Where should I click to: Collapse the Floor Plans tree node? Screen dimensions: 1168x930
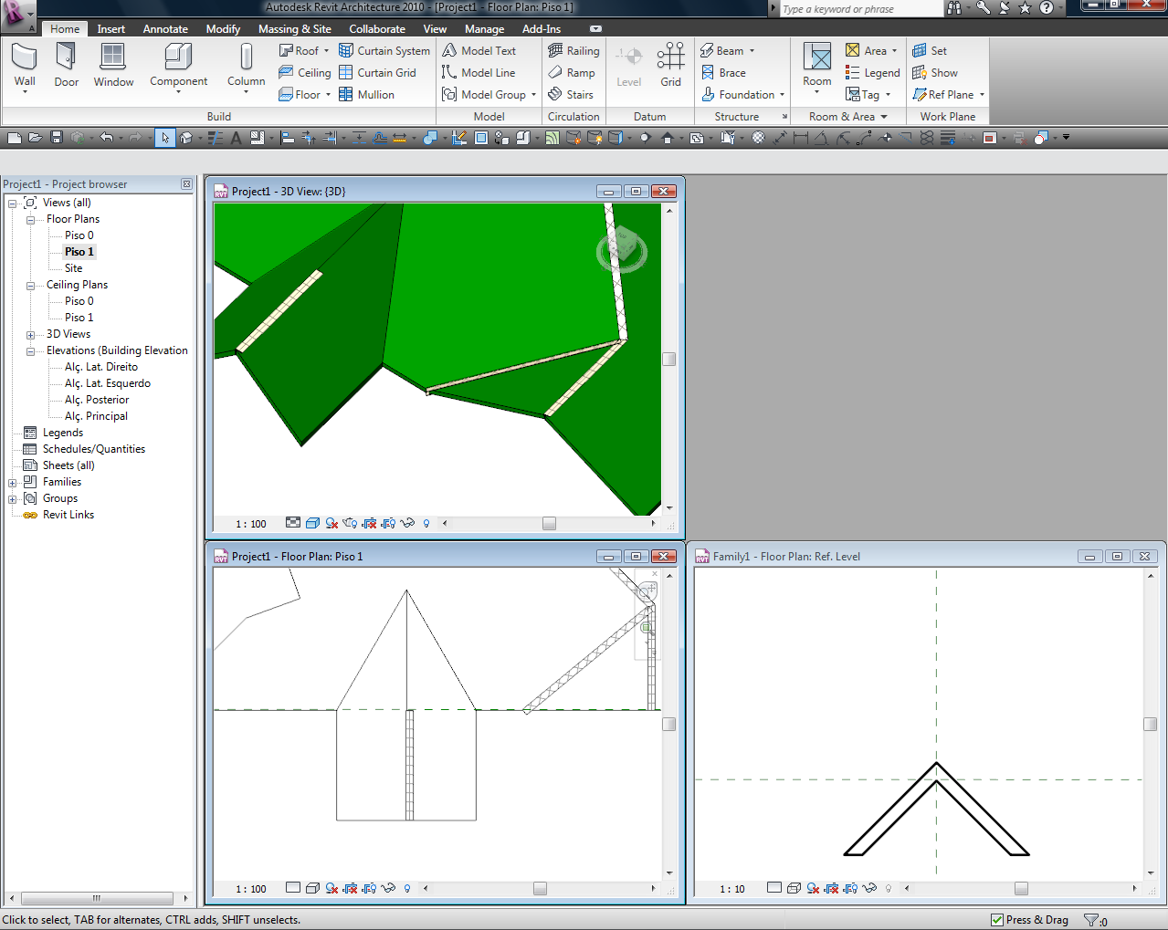coord(30,220)
